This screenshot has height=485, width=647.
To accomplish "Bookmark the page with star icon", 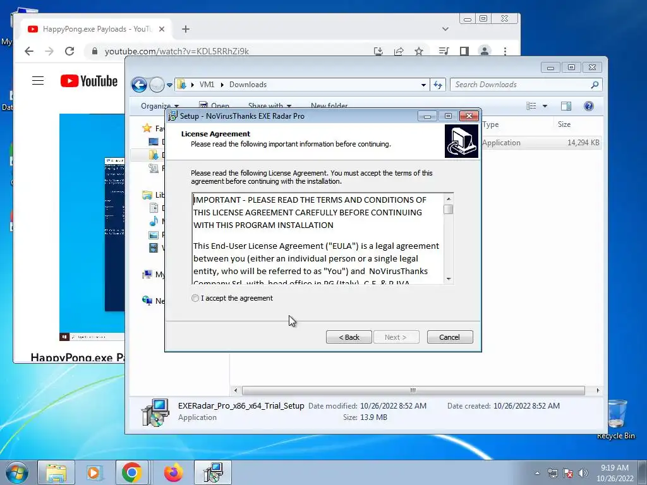I will [419, 51].
